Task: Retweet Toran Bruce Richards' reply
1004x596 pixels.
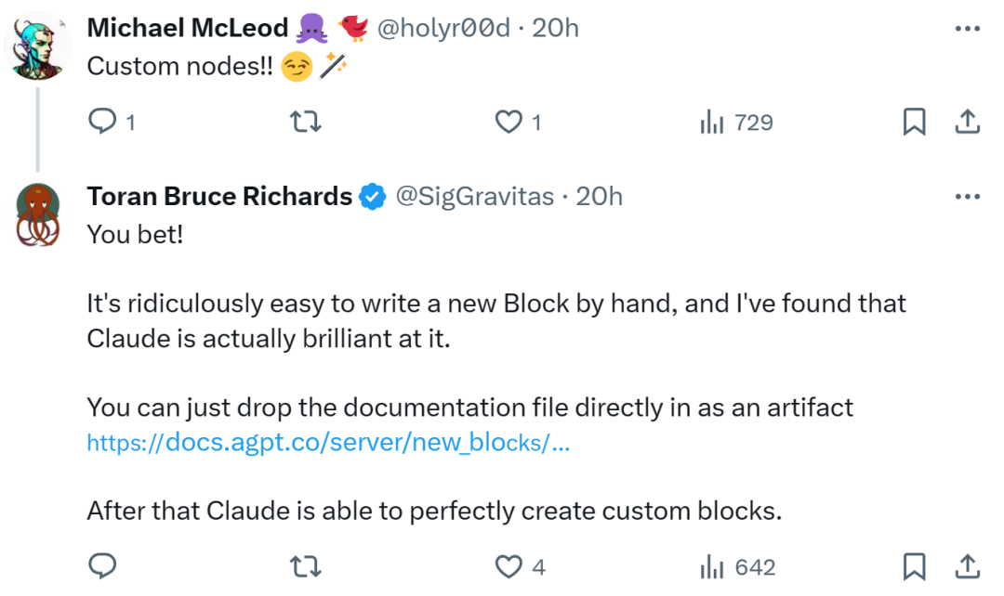Action: click(306, 566)
